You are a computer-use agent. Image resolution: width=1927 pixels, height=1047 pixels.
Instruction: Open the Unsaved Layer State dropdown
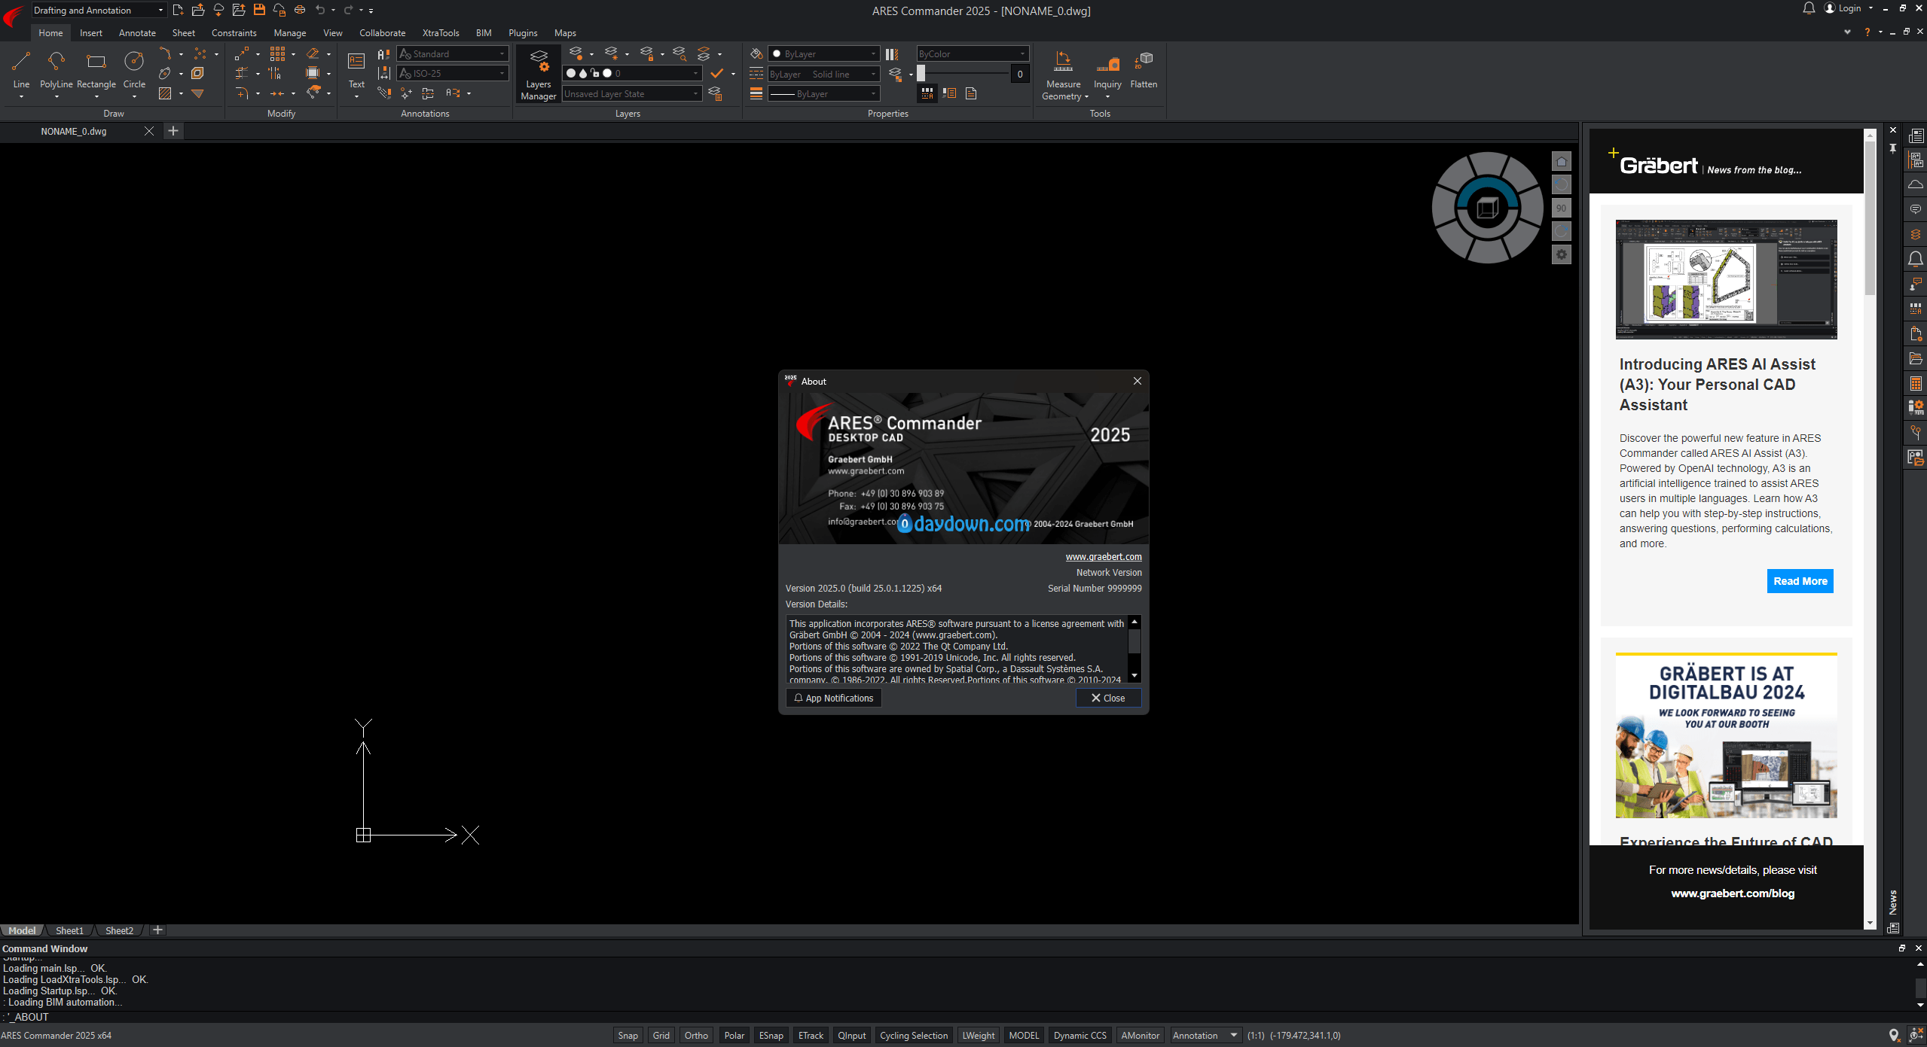pyautogui.click(x=632, y=93)
